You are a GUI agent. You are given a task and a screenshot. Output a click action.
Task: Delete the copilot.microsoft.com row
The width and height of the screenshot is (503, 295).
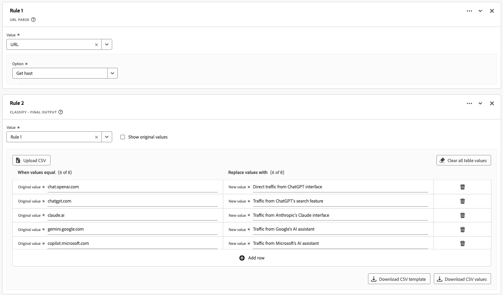(463, 243)
